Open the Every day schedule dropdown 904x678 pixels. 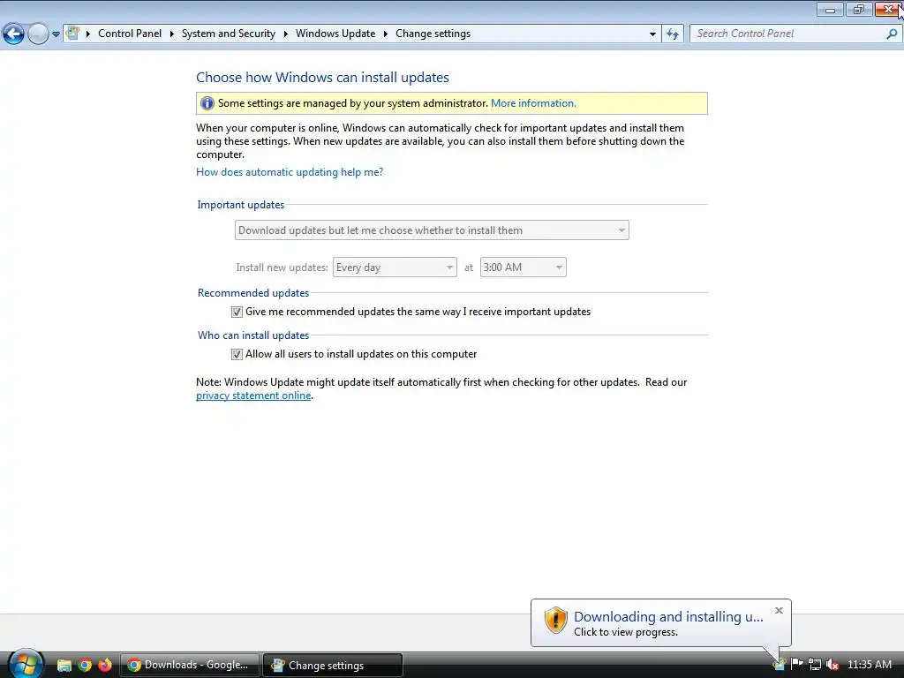pyautogui.click(x=395, y=267)
